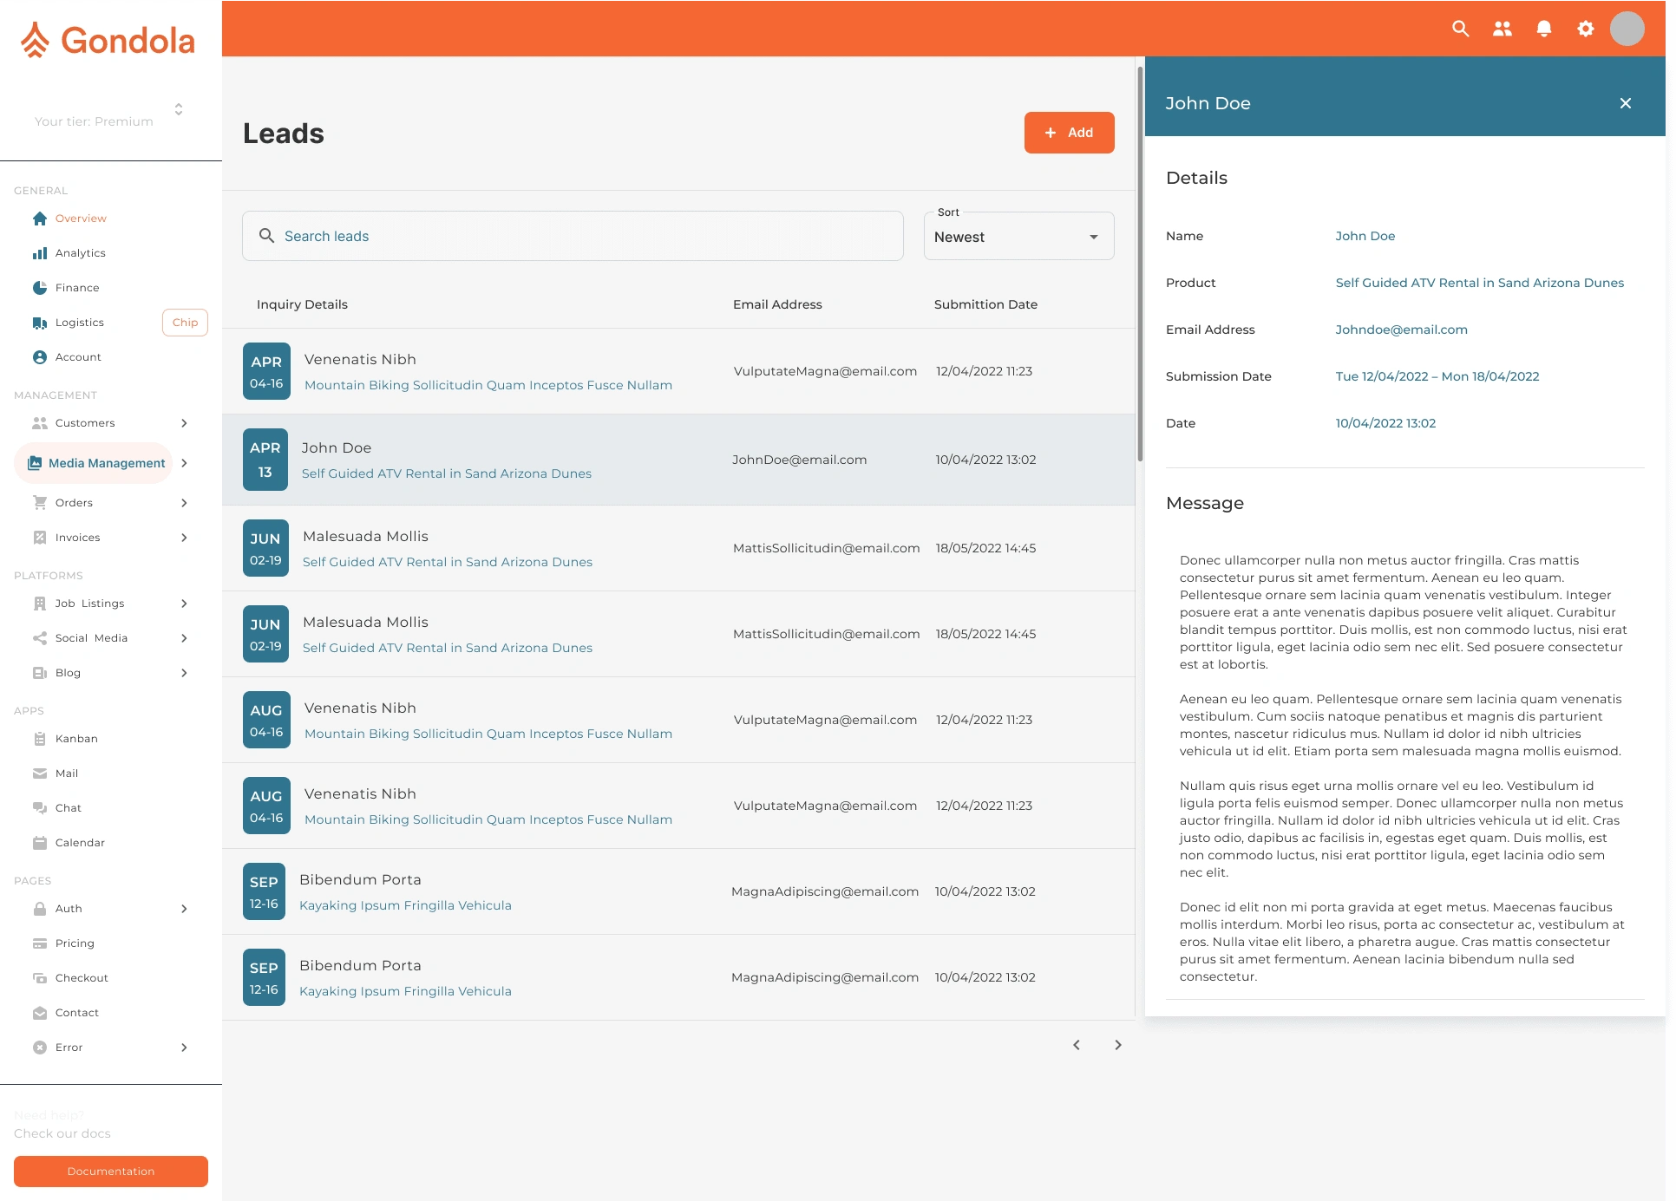Screen dimensions: 1676x1201
Task: Click the Search leads field
Action: click(x=573, y=236)
